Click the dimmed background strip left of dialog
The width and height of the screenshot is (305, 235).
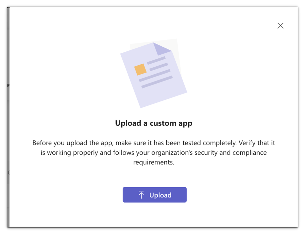click(x=8, y=133)
